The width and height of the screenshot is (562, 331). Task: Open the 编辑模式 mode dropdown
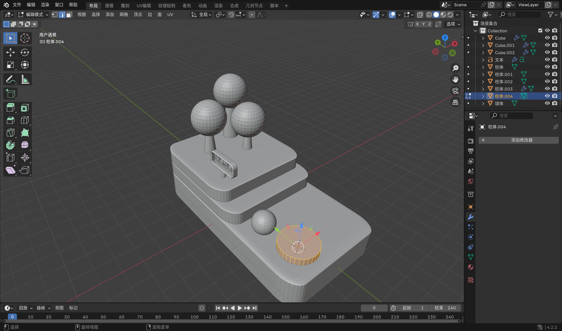[x=33, y=15]
